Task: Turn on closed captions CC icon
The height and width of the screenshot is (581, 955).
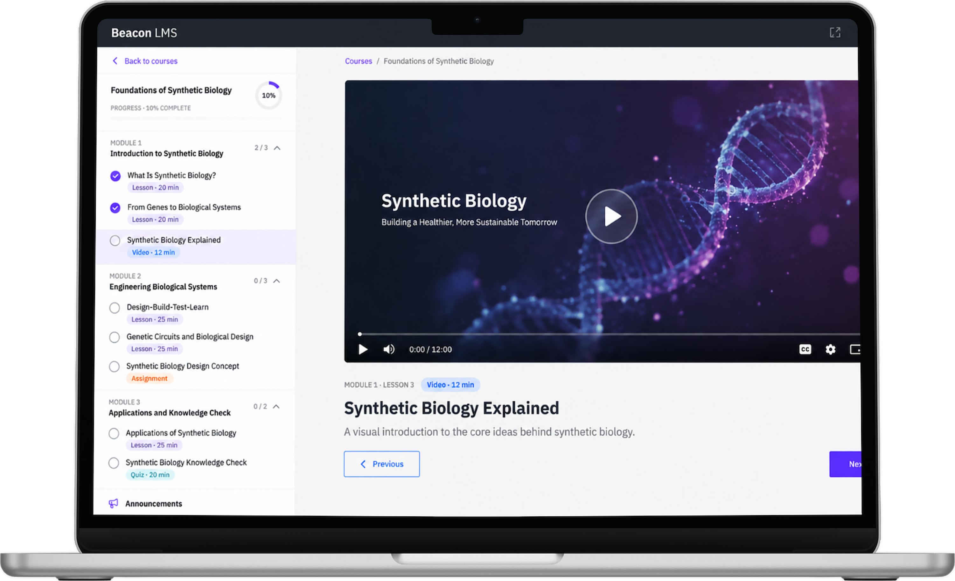Action: tap(805, 350)
